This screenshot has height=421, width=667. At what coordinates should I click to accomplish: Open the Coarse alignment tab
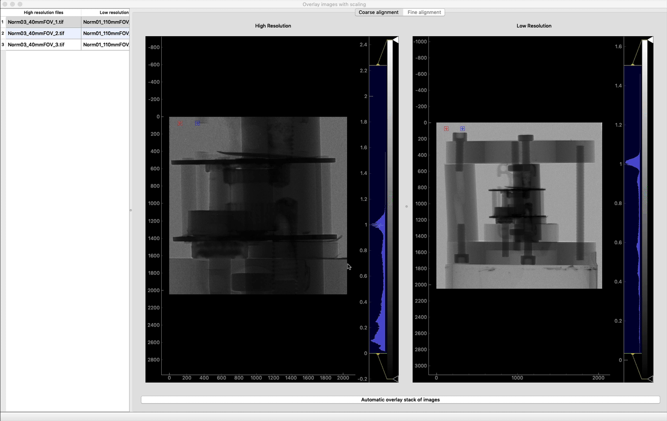[379, 12]
